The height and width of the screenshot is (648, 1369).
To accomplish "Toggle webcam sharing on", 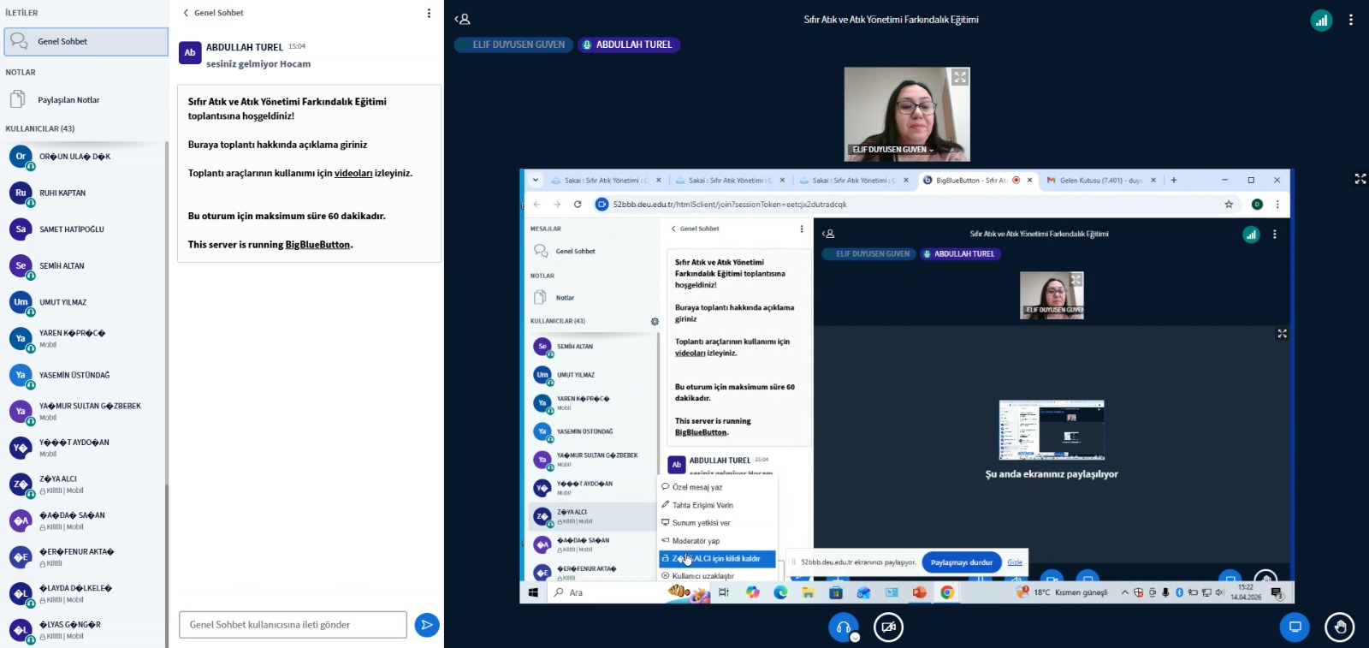I will [888, 627].
